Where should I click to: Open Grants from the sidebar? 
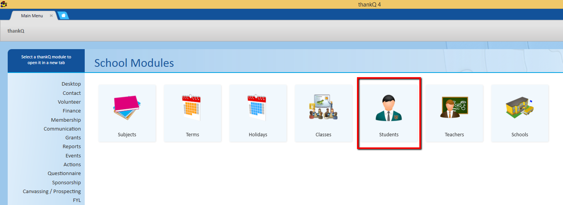point(73,137)
